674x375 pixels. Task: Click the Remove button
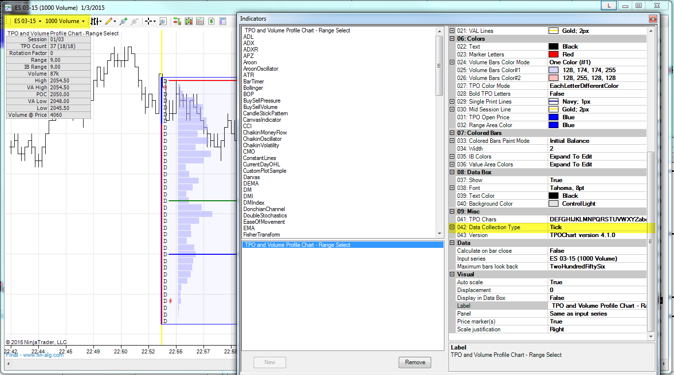point(415,362)
